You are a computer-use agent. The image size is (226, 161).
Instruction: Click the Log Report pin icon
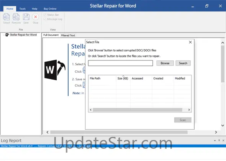tap(219, 140)
